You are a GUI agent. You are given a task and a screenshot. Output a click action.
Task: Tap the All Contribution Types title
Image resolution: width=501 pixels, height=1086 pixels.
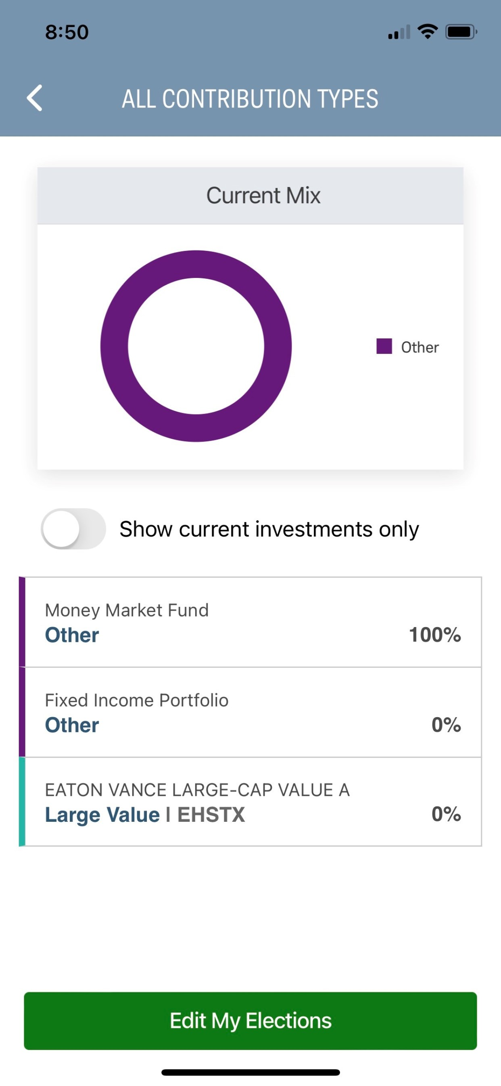pos(250,99)
